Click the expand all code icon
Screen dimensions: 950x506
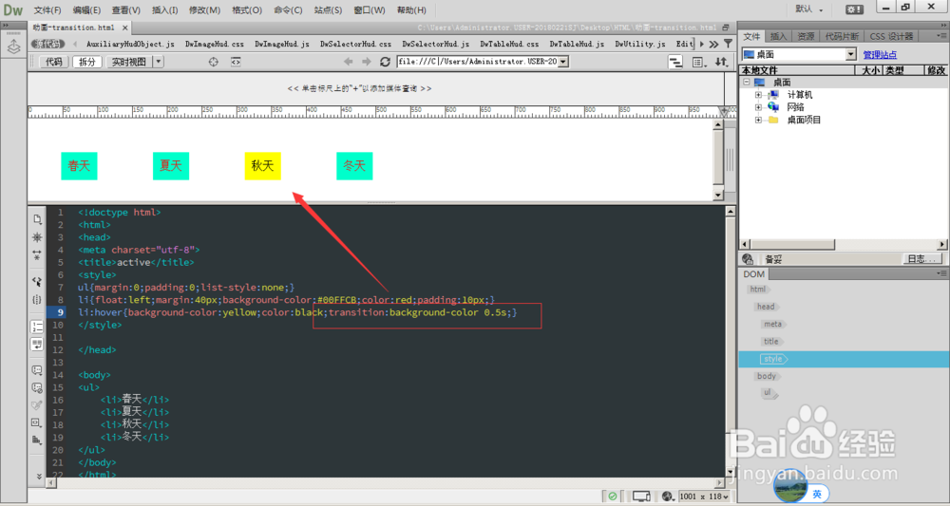coord(37,236)
